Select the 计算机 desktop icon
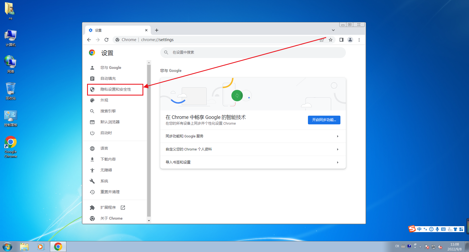The height and width of the screenshot is (252, 469). tap(10, 38)
